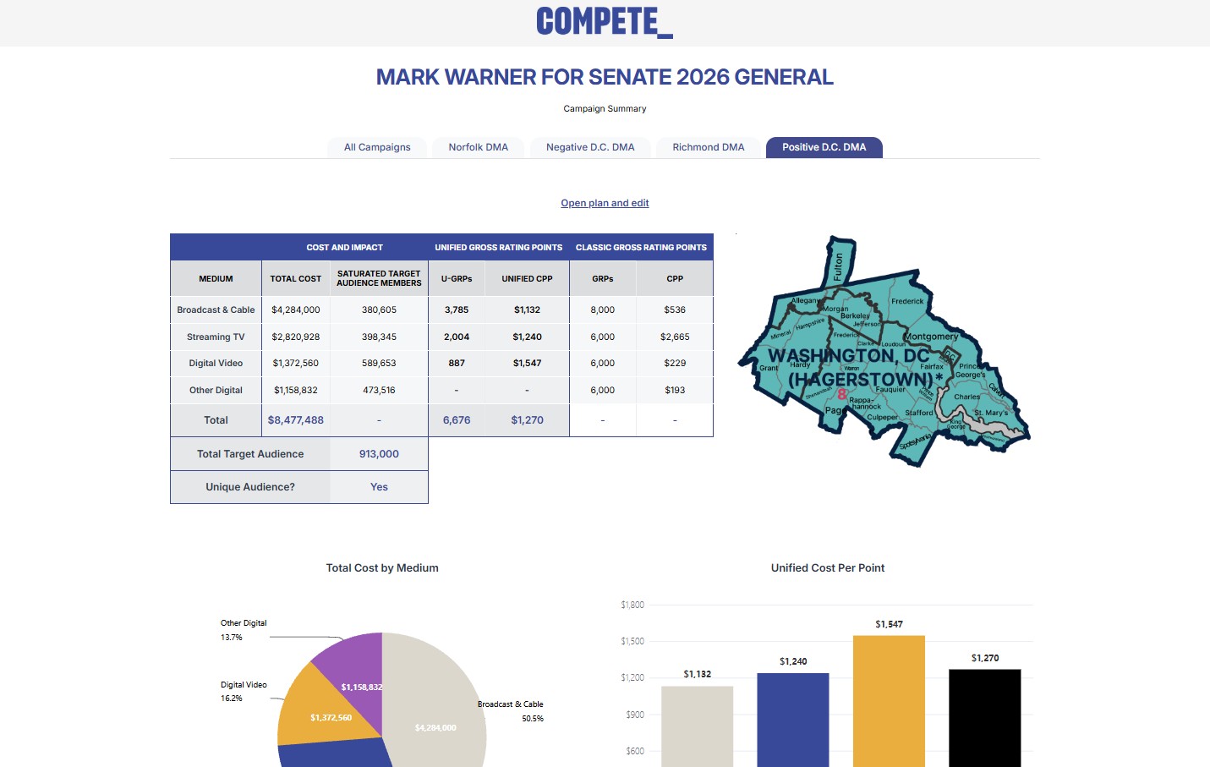Click the COST AND IMPACT header
This screenshot has height=767, width=1210.
(344, 248)
